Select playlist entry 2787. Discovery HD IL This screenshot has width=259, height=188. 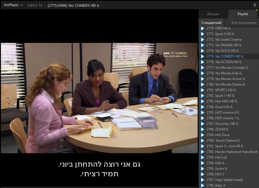pyautogui.click(x=229, y=124)
